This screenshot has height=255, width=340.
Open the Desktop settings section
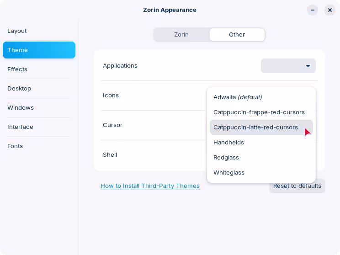tap(19, 89)
